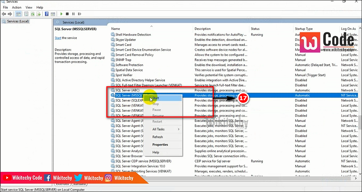362x192 pixels.
Task: Switch to the Standard tab
Action: (80, 184)
